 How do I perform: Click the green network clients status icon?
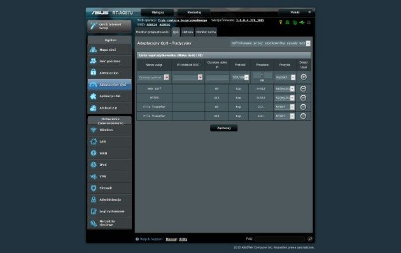pyautogui.click(x=295, y=22)
